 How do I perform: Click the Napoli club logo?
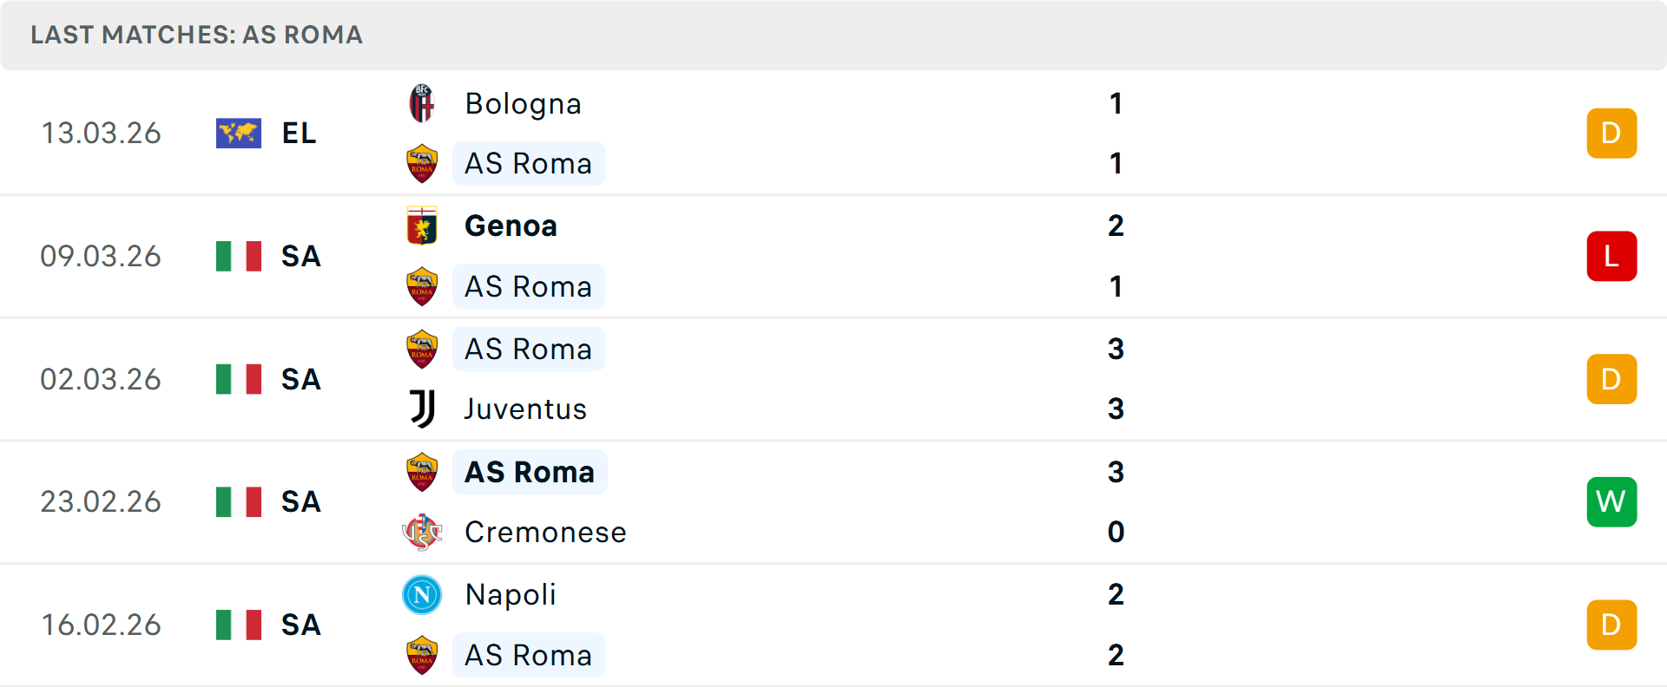pos(422,595)
